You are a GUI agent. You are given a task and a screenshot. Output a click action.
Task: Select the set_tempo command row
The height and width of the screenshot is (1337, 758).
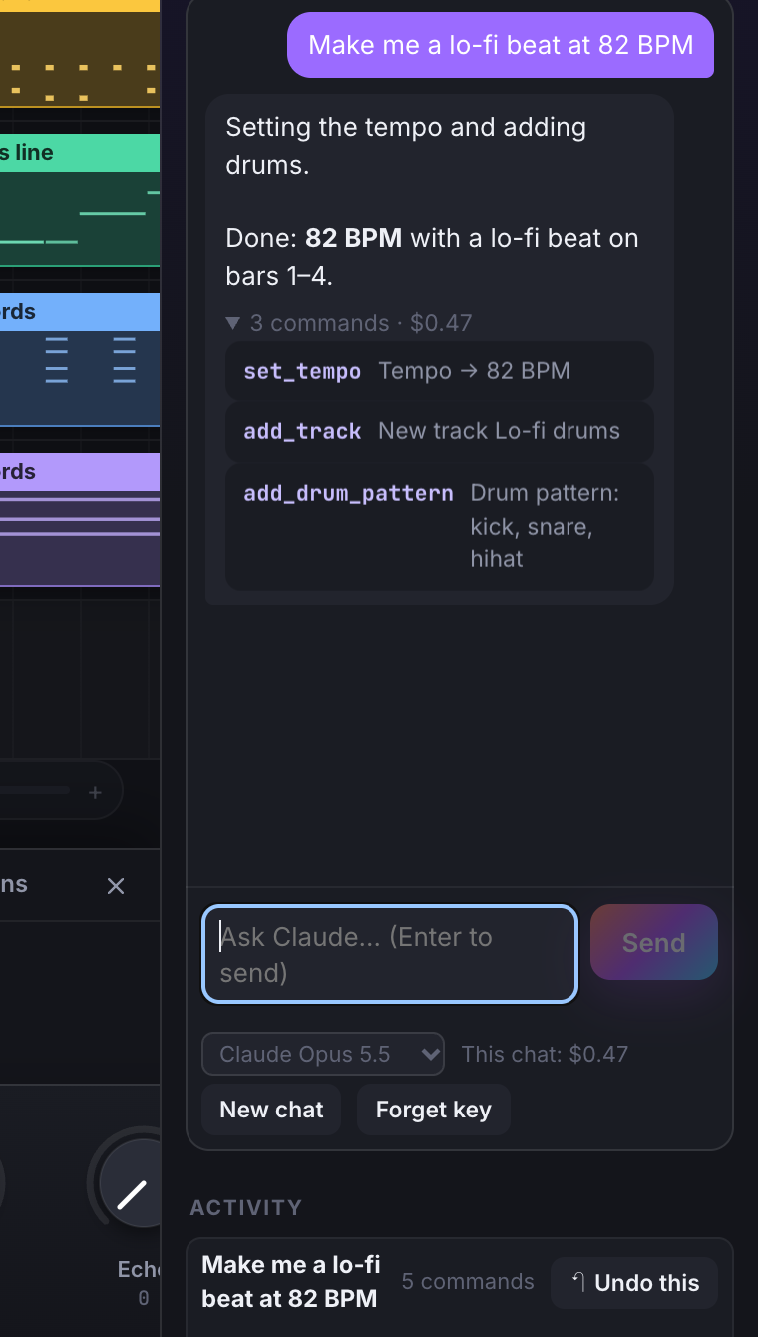(x=440, y=371)
